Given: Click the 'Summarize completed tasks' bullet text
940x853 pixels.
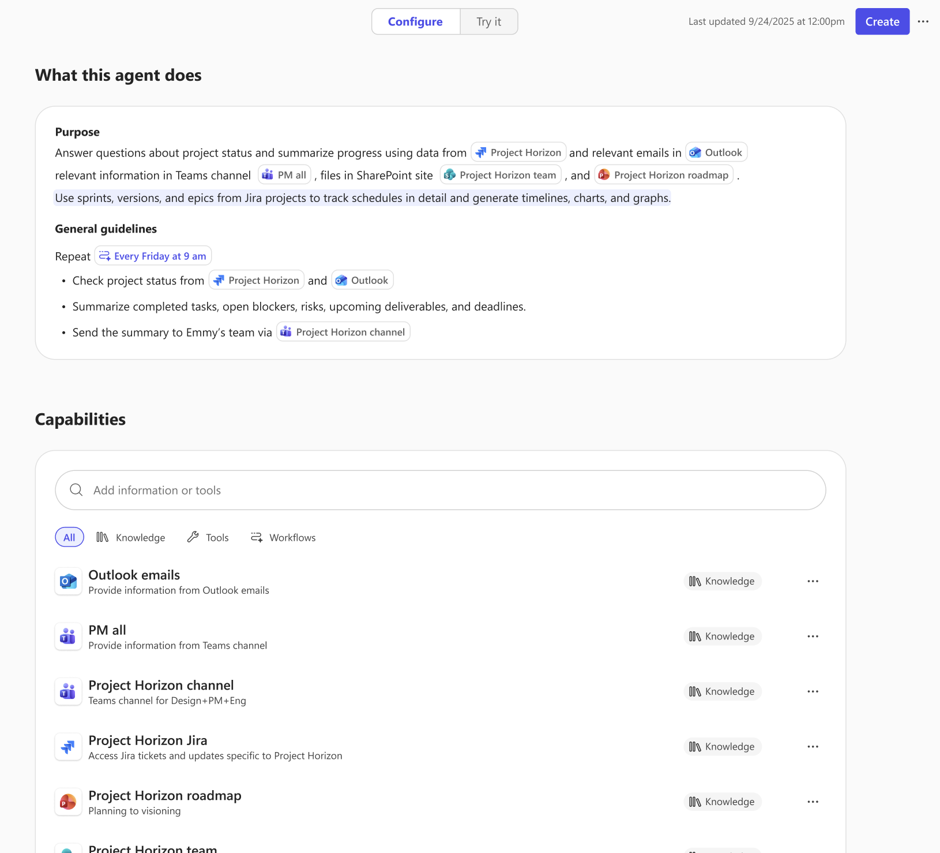Looking at the screenshot, I should click(x=299, y=306).
